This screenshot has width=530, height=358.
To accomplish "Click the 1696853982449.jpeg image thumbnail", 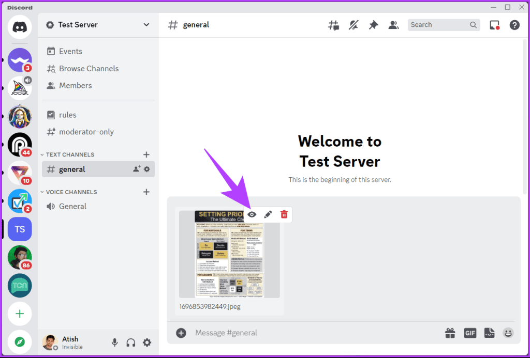I will 229,258.
